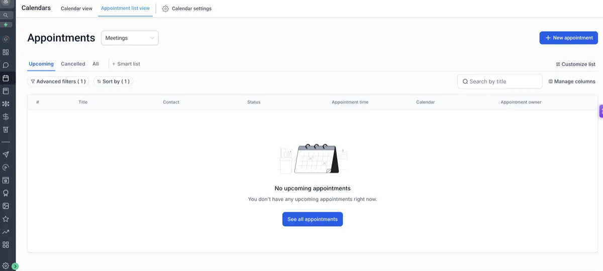
Task: Switch to All appointments tab
Action: coord(95,64)
